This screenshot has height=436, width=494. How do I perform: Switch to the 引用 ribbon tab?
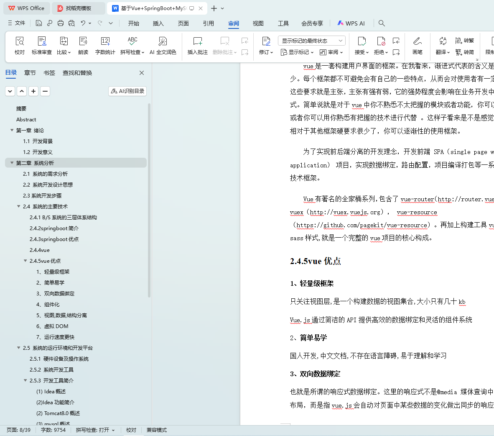click(x=208, y=23)
